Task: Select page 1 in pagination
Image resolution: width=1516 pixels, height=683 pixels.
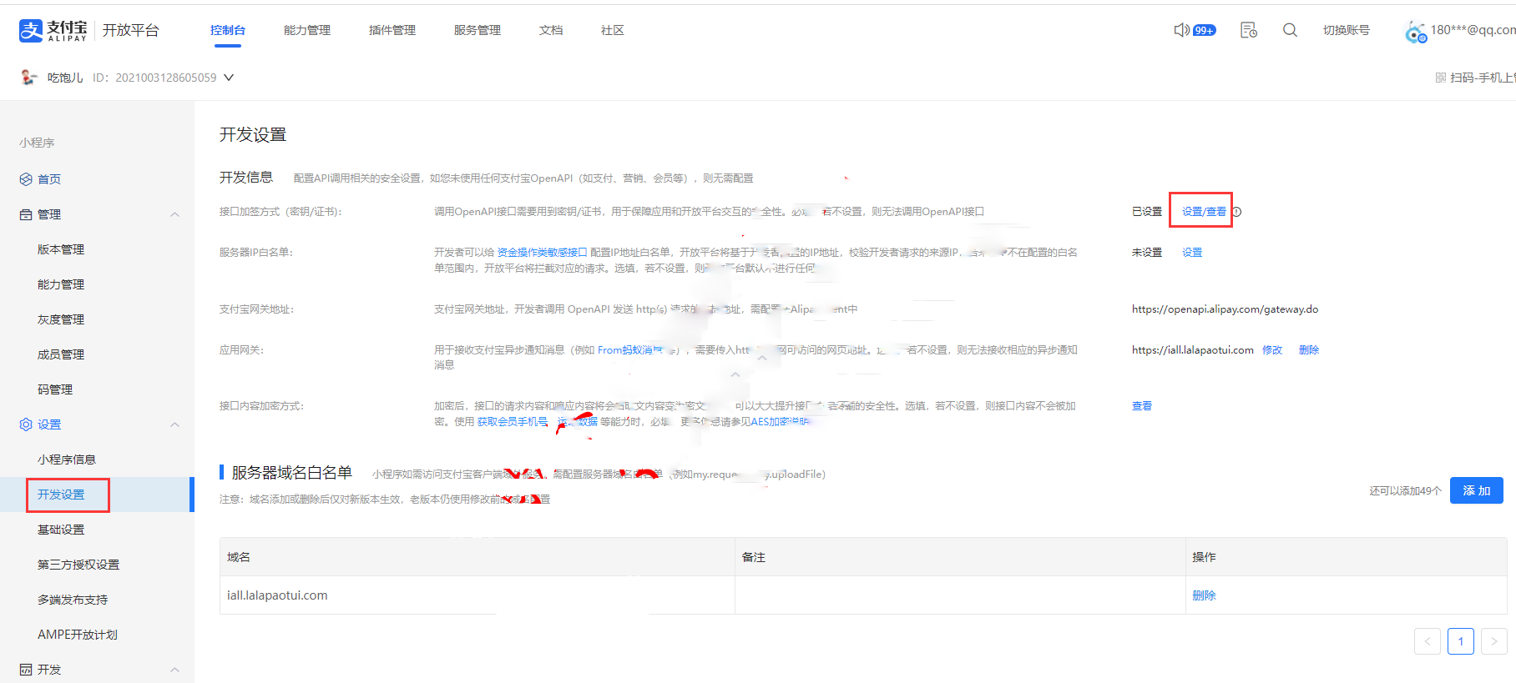Action: [1461, 641]
